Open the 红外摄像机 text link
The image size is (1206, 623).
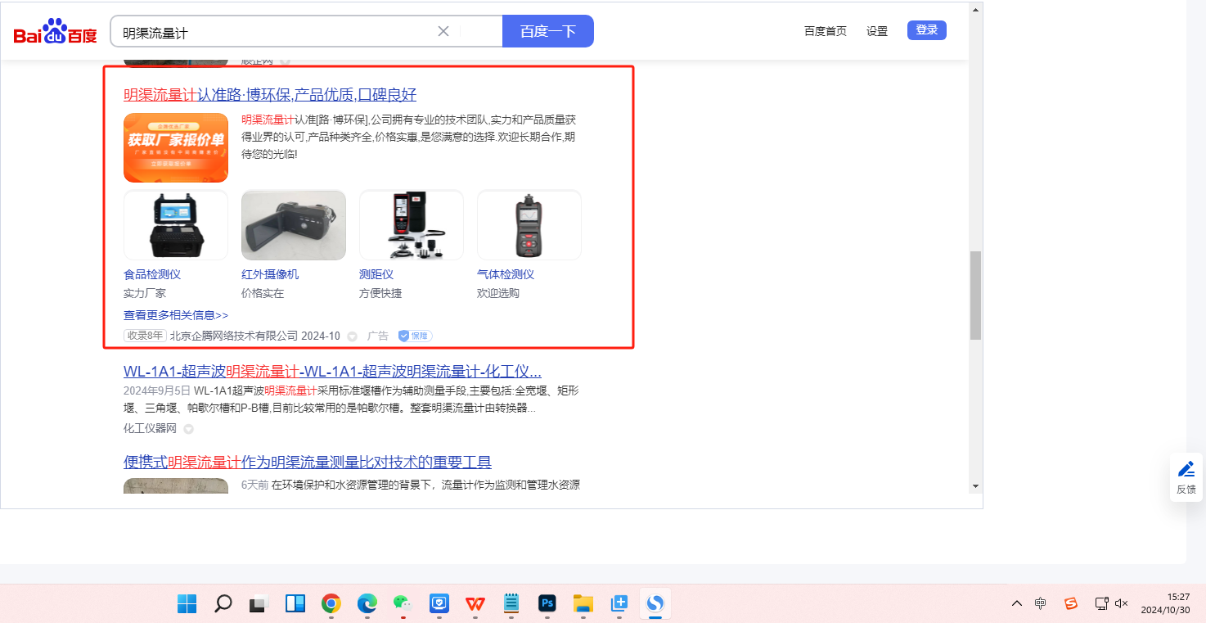click(x=270, y=274)
